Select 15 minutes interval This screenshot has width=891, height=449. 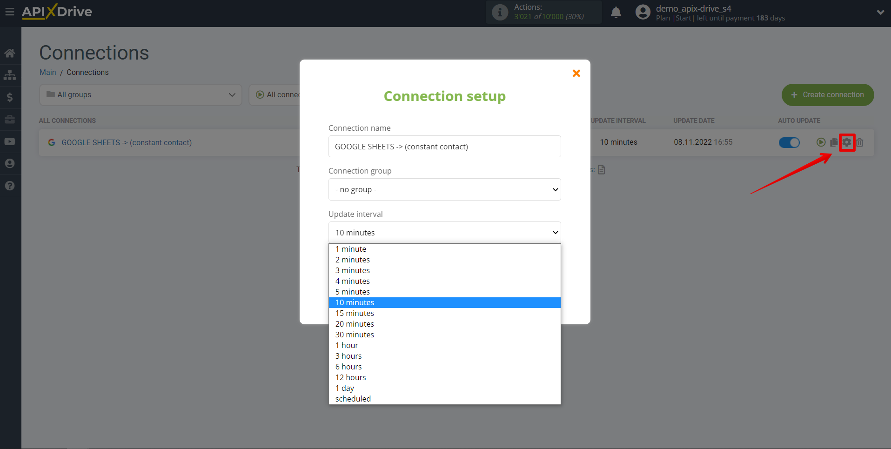(x=445, y=313)
